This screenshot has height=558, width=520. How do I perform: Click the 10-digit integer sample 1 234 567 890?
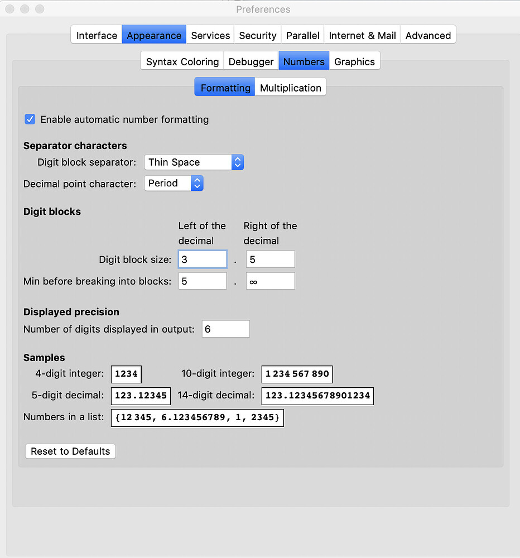pyautogui.click(x=297, y=374)
